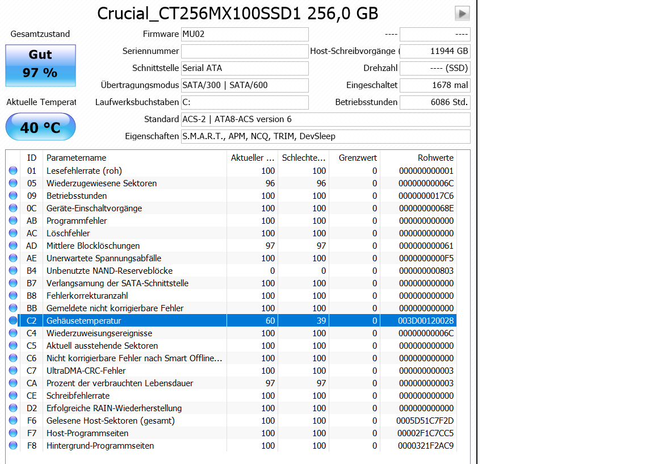Click raw value 003D00120028
The width and height of the screenshot is (654, 464).
click(425, 320)
